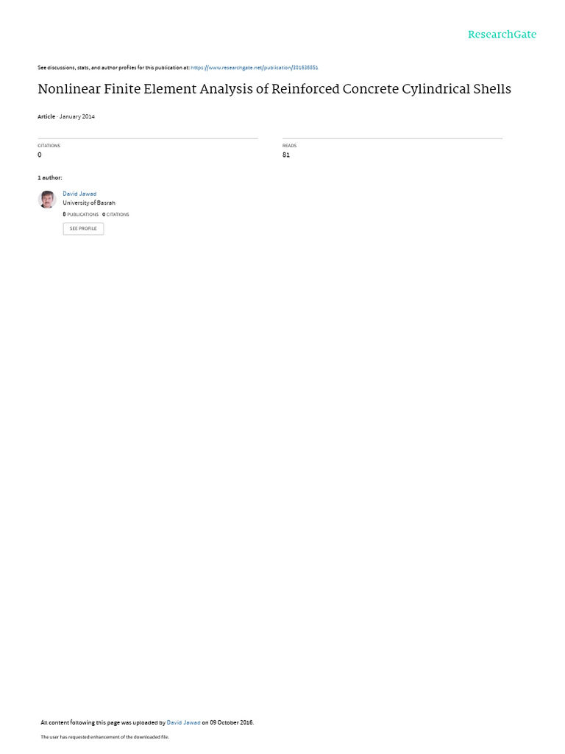Click the Article type label
This screenshot has height=754, width=565.
[46, 117]
